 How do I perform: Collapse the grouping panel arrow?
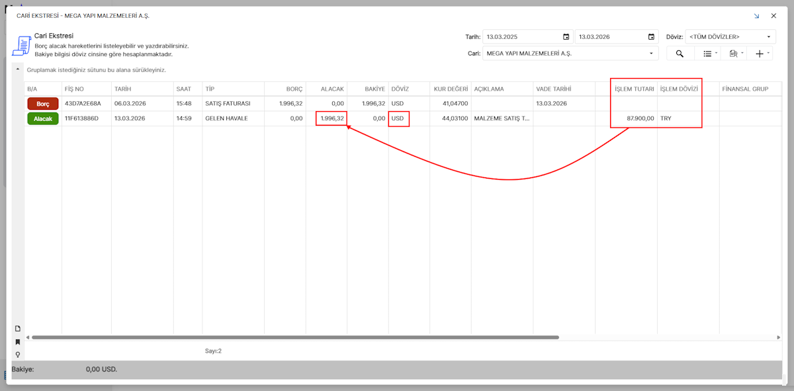click(x=18, y=69)
